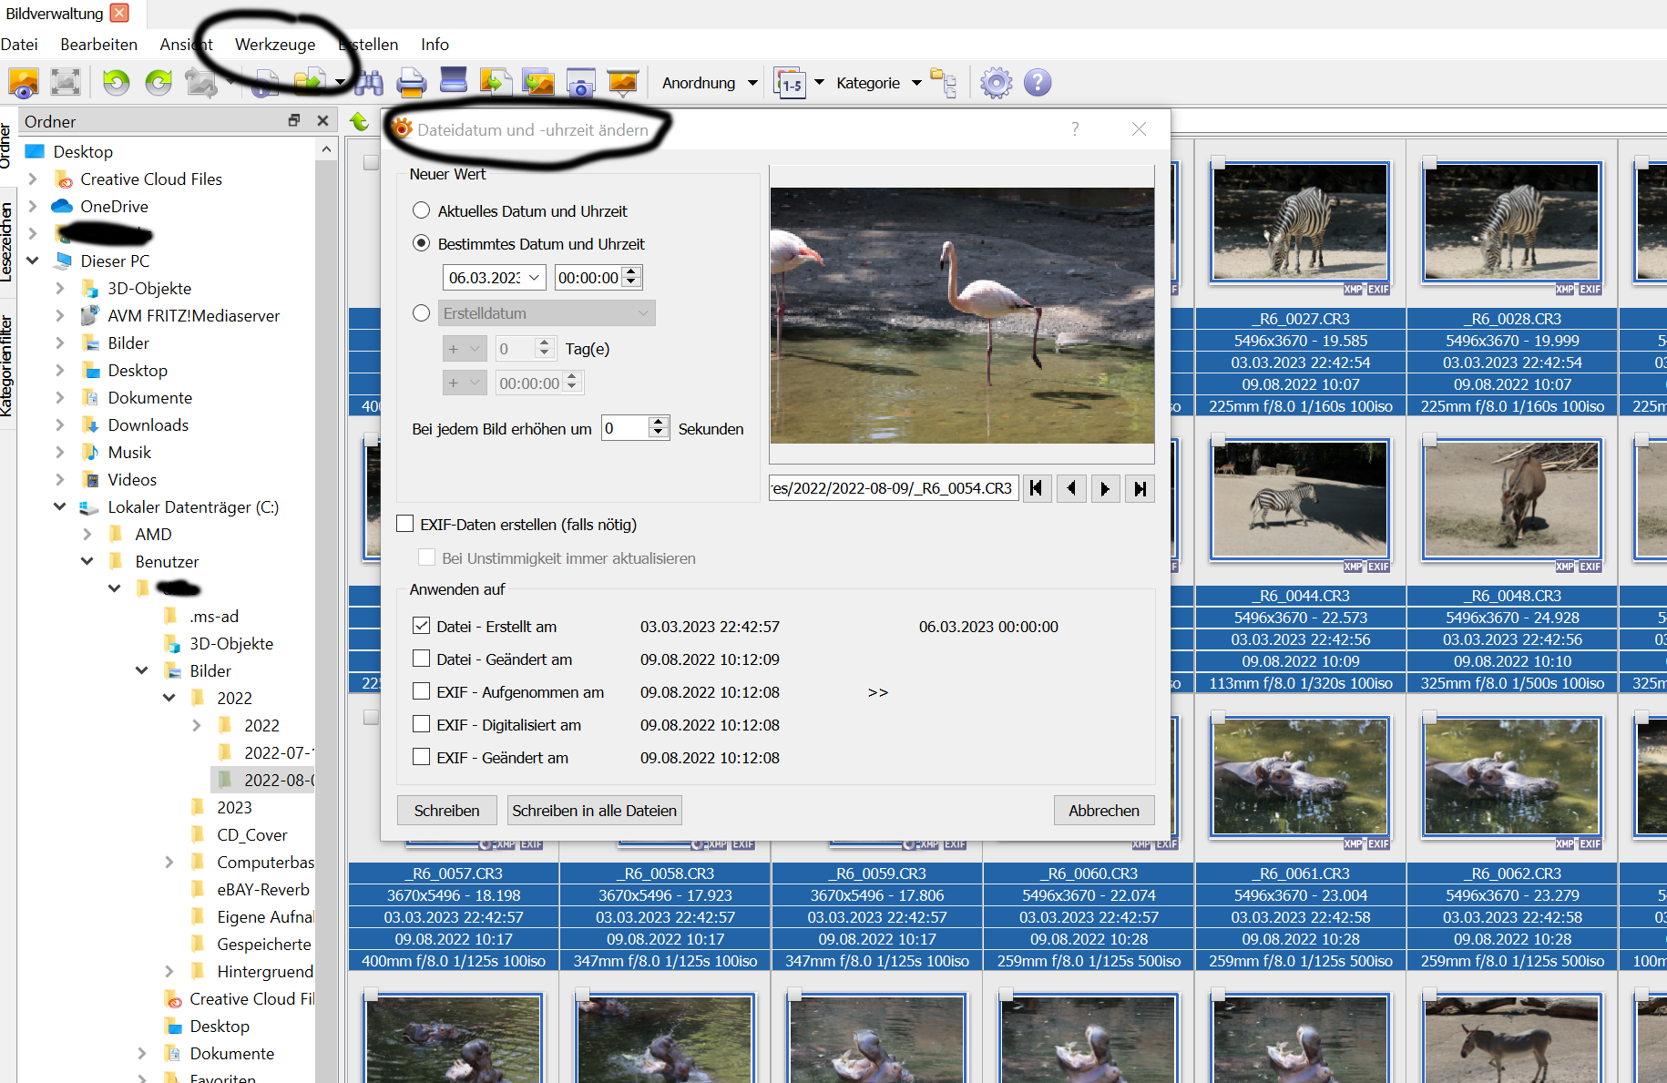Enable 'EXIF-Daten erstellen (falls nötig)'
Viewport: 1667px width, 1083px height.
tap(405, 524)
